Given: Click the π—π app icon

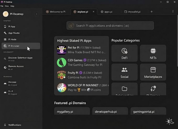Looking at the screenshot, I should [x=5, y=92].
